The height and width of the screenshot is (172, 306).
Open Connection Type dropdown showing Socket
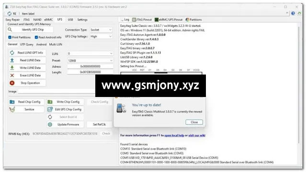(x=101, y=30)
